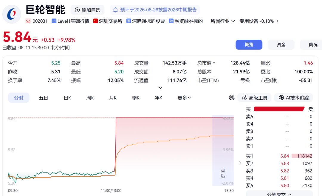Open AI技术追踪 tracking

[x=294, y=98]
